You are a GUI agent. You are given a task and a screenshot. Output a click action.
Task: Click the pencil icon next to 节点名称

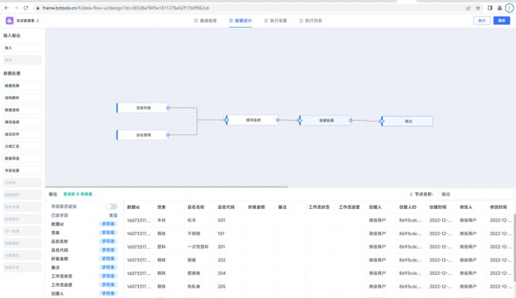410,194
